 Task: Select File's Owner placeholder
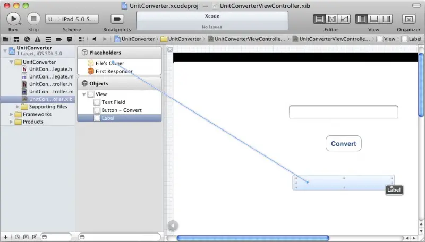tap(109, 63)
